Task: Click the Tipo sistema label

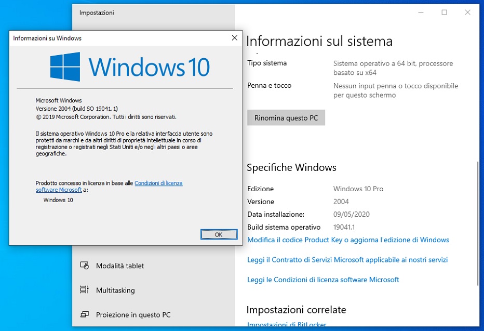Action: pos(267,63)
